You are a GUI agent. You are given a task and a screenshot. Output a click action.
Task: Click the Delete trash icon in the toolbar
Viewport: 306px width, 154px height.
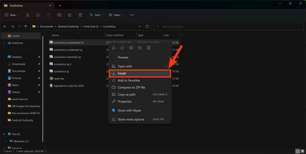pyautogui.click(x=80, y=15)
